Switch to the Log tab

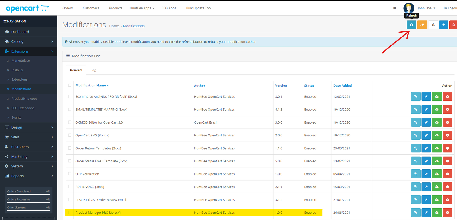click(93, 70)
